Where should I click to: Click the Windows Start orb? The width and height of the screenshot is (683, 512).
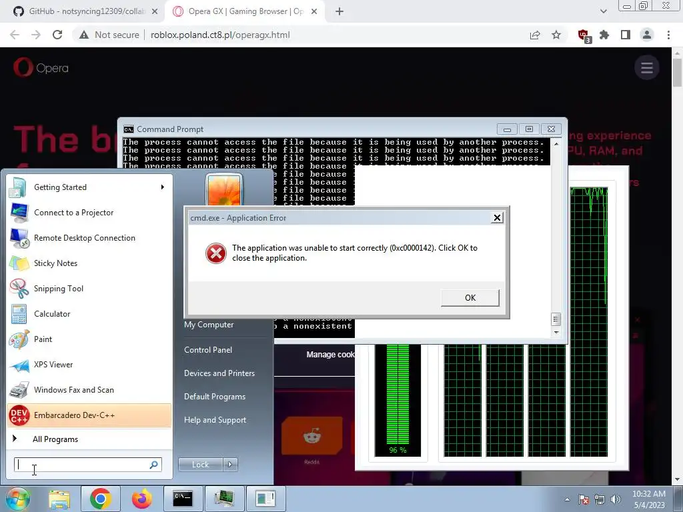click(17, 499)
